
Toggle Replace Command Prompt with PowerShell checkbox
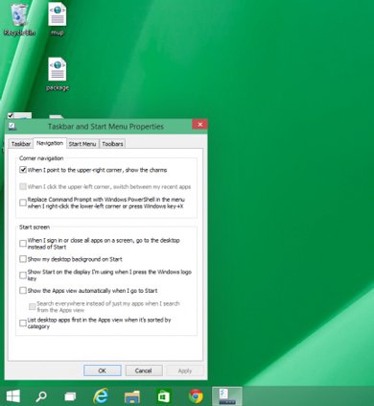pos(23,203)
